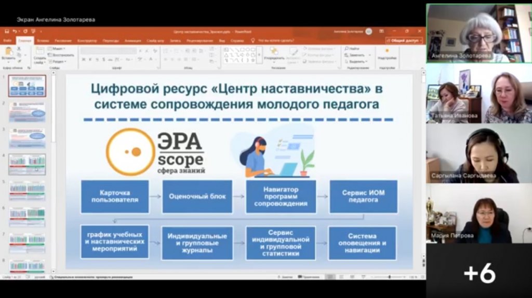Switch to Draw (Рисование) tab
The image size is (532, 298).
(63, 40)
